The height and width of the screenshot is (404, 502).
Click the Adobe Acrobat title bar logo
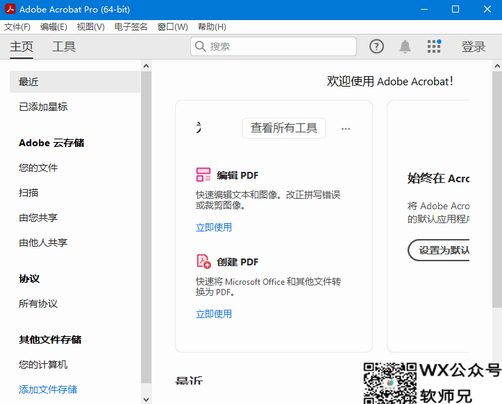pyautogui.click(x=9, y=9)
